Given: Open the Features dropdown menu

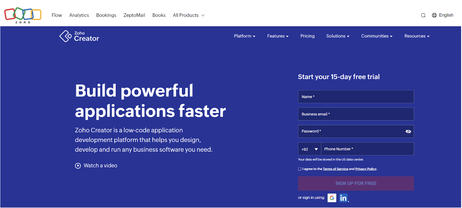Looking at the screenshot, I should tap(278, 36).
